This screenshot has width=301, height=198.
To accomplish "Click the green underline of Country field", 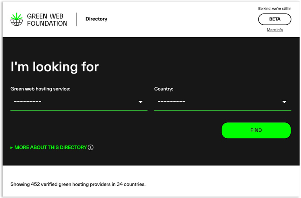I will pos(223,110).
